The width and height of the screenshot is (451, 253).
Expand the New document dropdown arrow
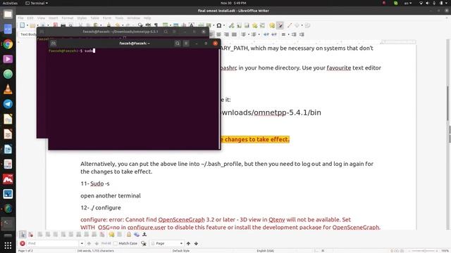coord(27,25)
